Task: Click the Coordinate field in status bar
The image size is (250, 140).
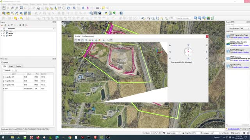Action: [x=156, y=133]
